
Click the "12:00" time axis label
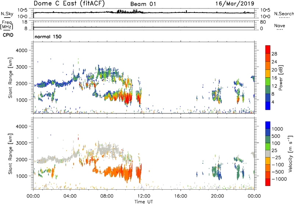pos(144,196)
